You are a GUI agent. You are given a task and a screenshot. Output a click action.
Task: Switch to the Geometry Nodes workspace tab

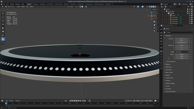[99, 4]
